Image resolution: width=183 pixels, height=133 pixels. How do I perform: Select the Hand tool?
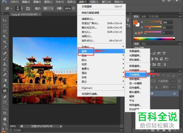click(x=5, y=119)
